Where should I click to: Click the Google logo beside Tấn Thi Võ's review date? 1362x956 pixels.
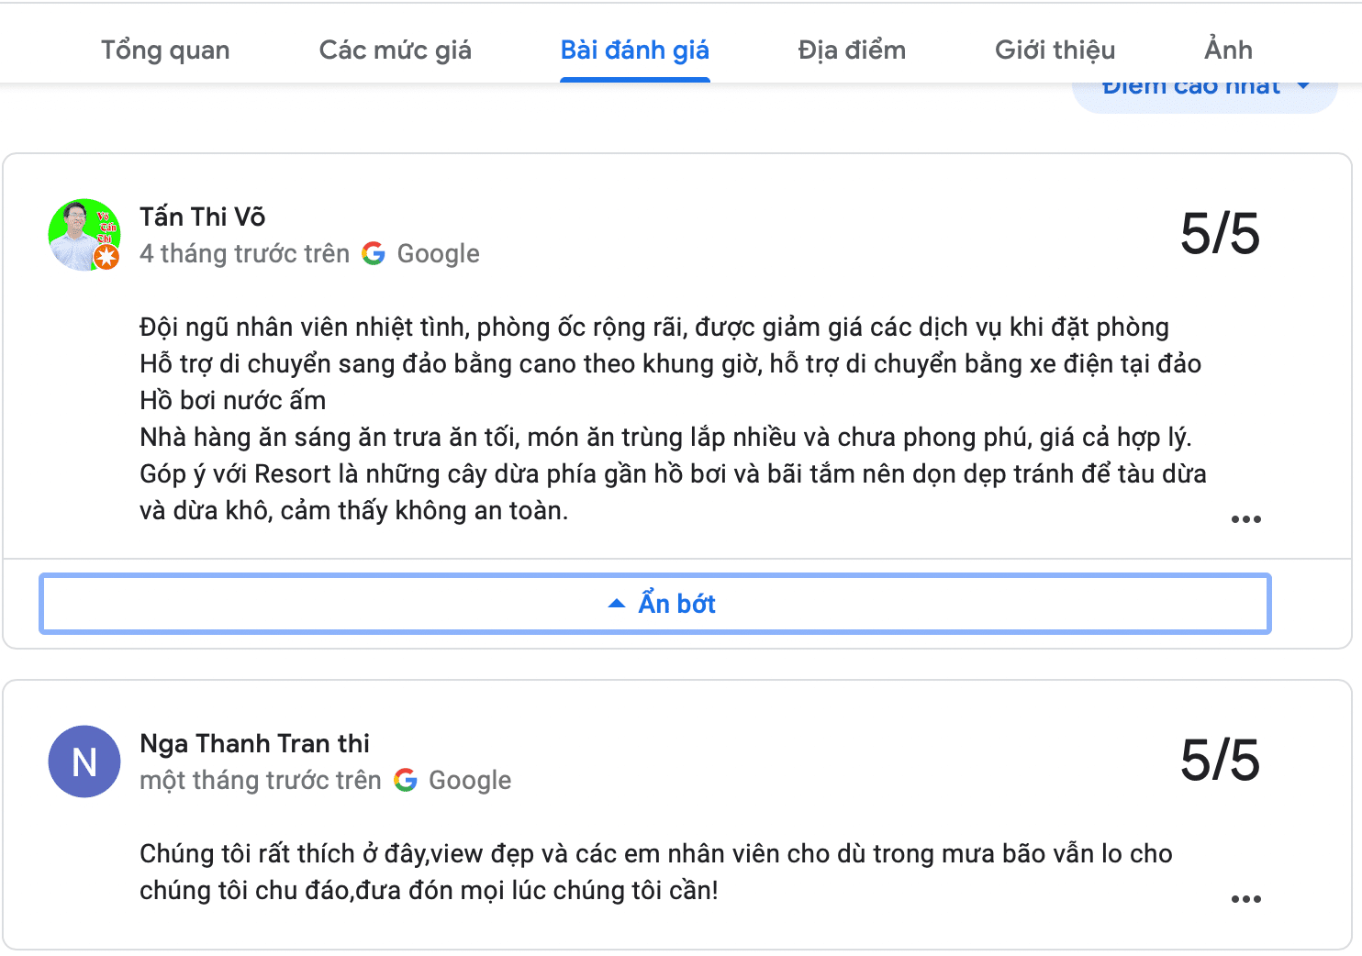click(x=374, y=253)
